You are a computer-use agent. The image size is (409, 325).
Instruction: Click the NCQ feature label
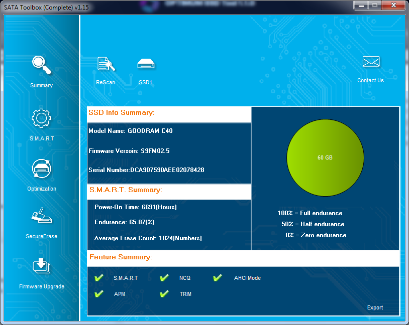point(185,278)
